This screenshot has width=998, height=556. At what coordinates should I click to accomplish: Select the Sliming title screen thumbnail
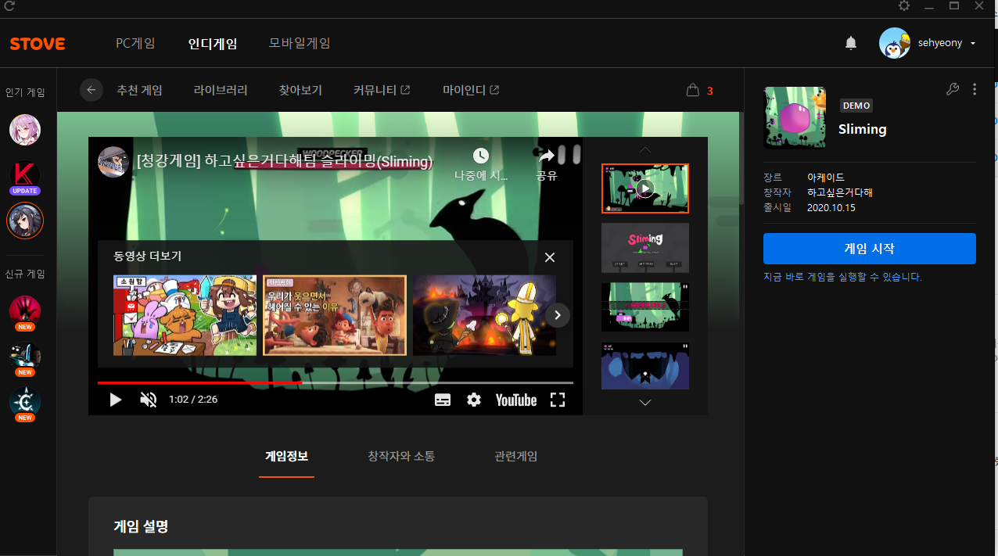click(x=645, y=248)
